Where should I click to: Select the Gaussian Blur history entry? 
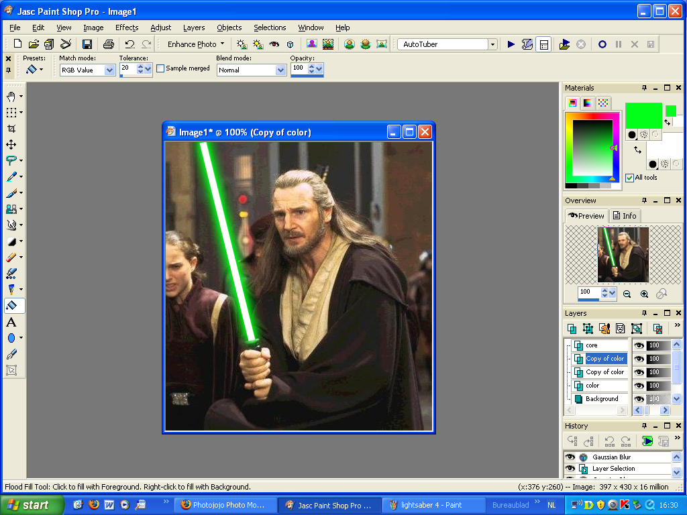point(612,457)
